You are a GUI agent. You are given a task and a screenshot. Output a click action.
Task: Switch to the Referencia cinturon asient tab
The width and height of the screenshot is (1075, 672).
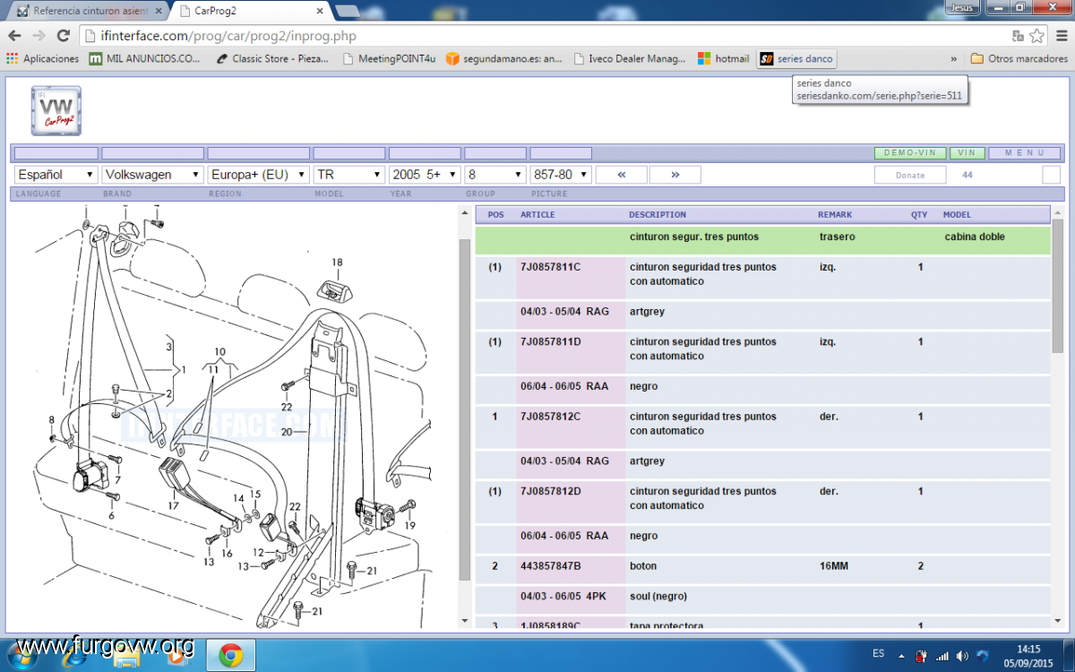pyautogui.click(x=88, y=12)
